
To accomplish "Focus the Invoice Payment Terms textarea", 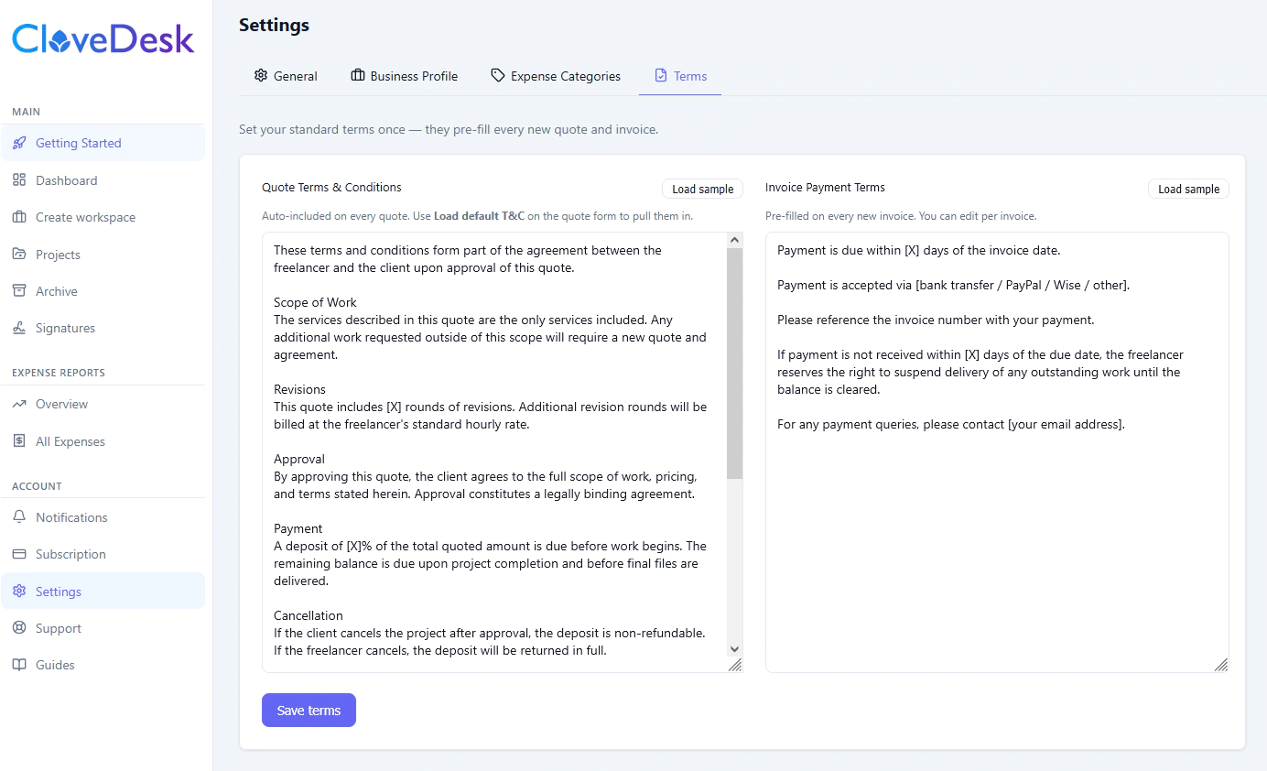I will click(997, 452).
